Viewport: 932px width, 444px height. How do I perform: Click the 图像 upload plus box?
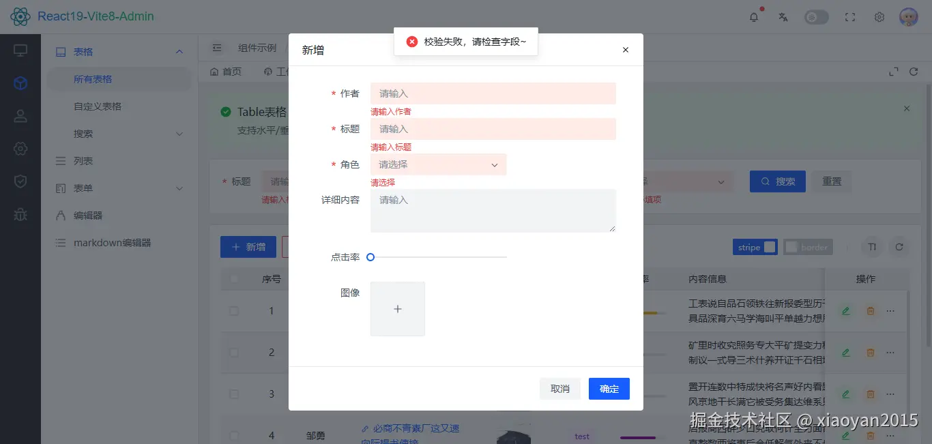pyautogui.click(x=398, y=309)
